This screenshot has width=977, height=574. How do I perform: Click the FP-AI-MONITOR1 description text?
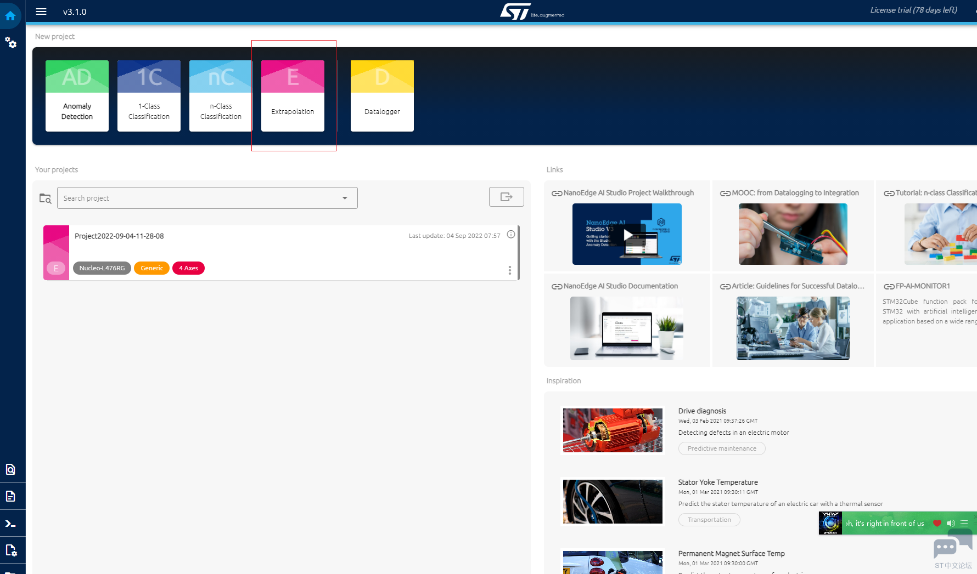(x=930, y=311)
